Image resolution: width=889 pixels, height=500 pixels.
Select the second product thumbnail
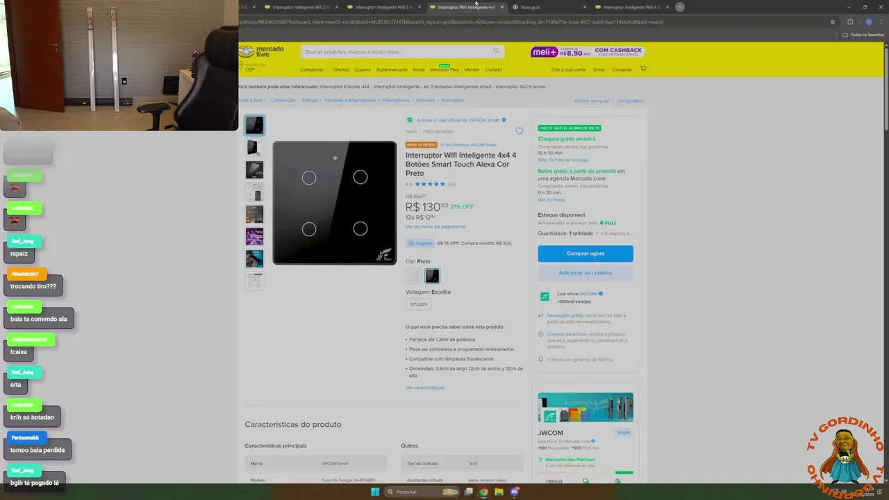[254, 147]
